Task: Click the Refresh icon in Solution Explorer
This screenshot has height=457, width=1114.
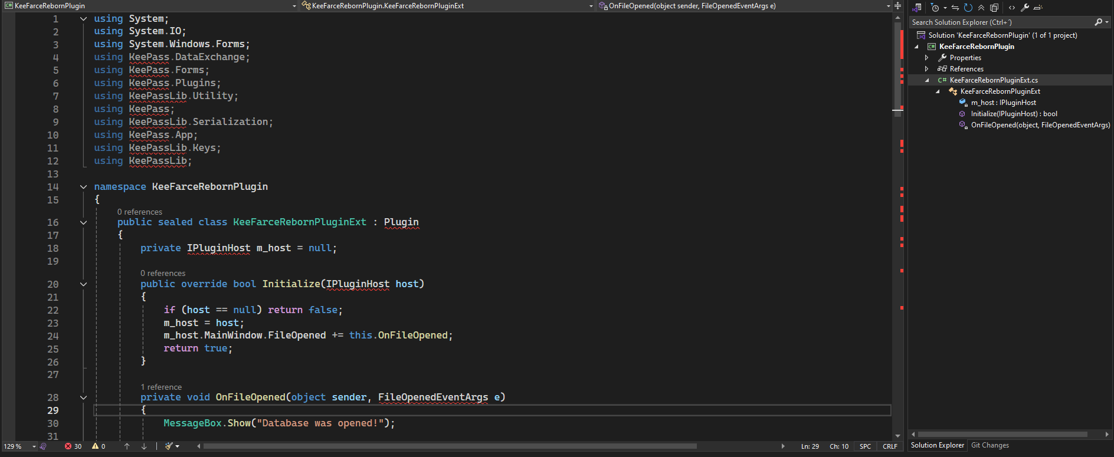Action: coord(968,8)
